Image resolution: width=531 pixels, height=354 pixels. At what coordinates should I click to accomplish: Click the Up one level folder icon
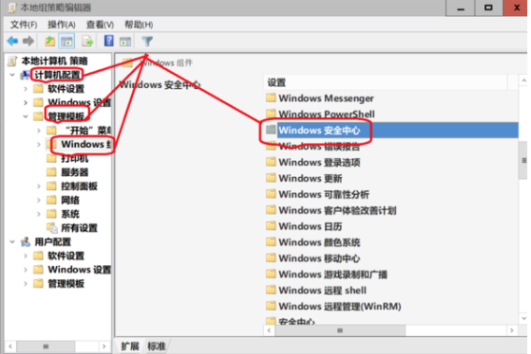click(51, 41)
